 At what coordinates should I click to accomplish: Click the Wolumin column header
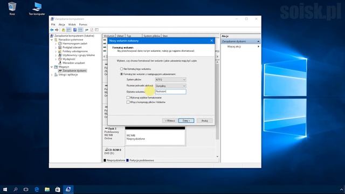(109, 36)
